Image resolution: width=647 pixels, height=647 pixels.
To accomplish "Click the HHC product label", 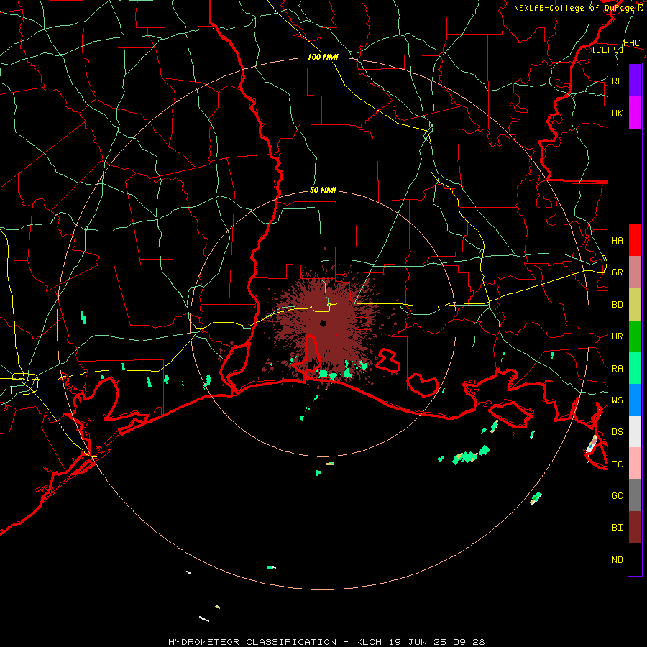I will 632,43.
